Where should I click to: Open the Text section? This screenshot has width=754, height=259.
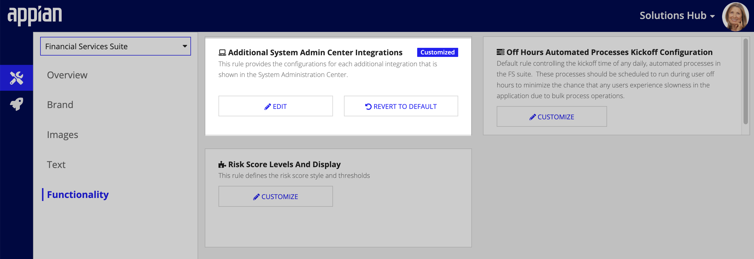pyautogui.click(x=56, y=165)
